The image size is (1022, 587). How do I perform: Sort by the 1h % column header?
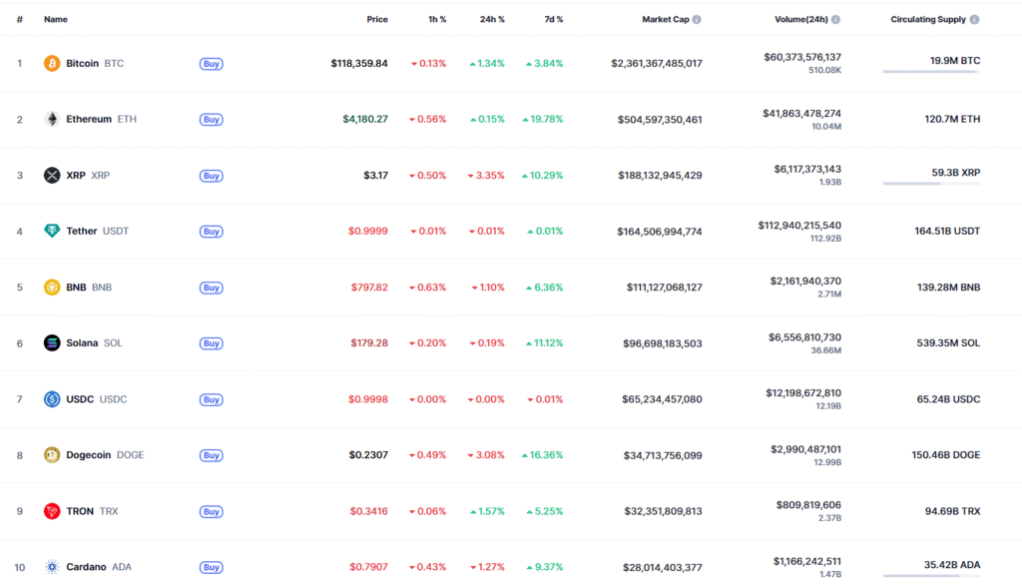click(437, 20)
